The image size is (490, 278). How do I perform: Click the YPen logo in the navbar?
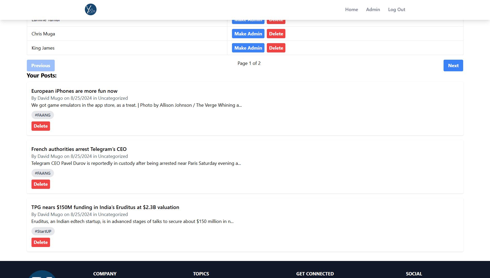(x=91, y=10)
